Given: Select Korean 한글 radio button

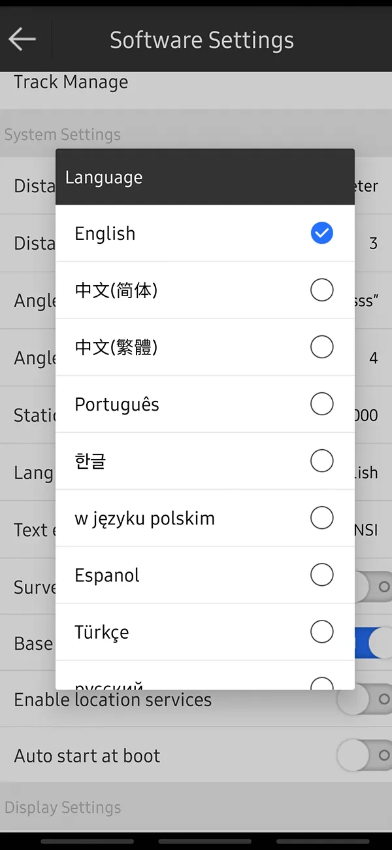Looking at the screenshot, I should [x=321, y=461].
